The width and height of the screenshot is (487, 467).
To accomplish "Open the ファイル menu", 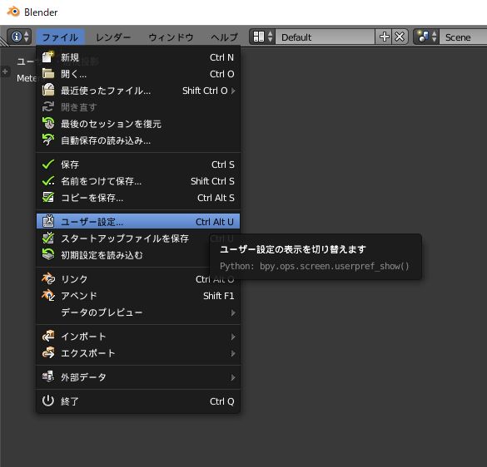I will 60,37.
